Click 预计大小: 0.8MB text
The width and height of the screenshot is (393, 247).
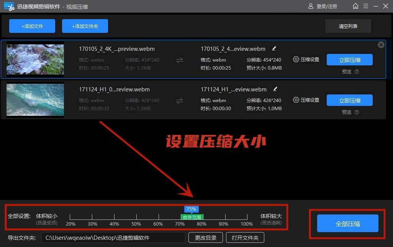pos(264,68)
